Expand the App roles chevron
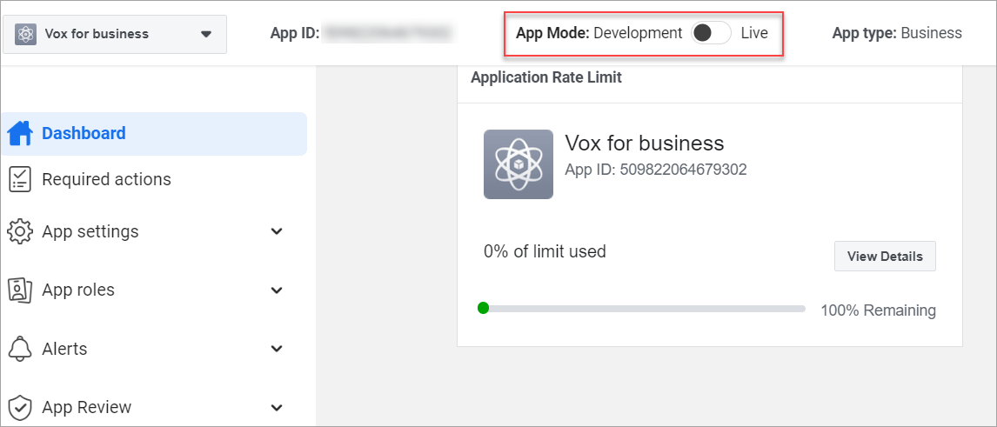This screenshot has width=997, height=427. pos(277,290)
